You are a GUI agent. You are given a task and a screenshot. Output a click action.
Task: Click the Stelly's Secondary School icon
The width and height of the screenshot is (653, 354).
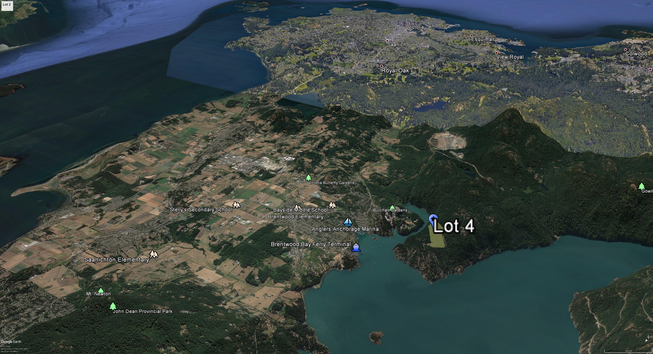pyautogui.click(x=236, y=205)
